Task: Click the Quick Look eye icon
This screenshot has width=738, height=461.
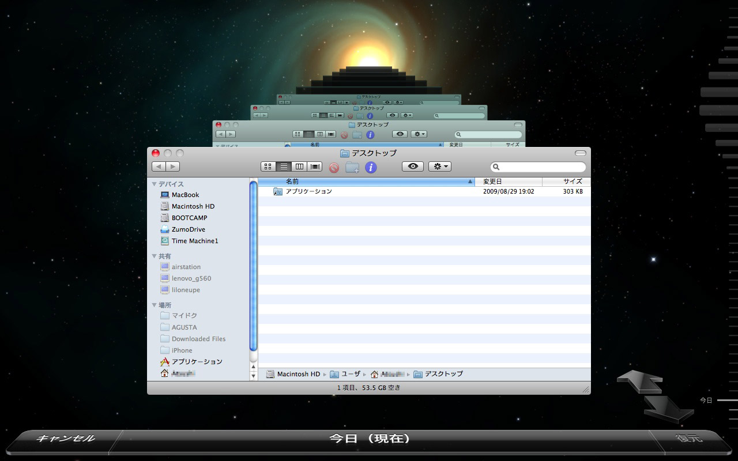Action: click(412, 167)
